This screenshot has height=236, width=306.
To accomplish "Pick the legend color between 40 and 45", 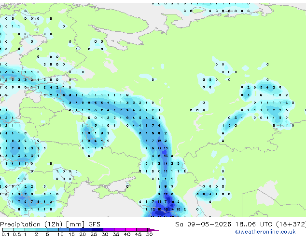I will [131, 230].
